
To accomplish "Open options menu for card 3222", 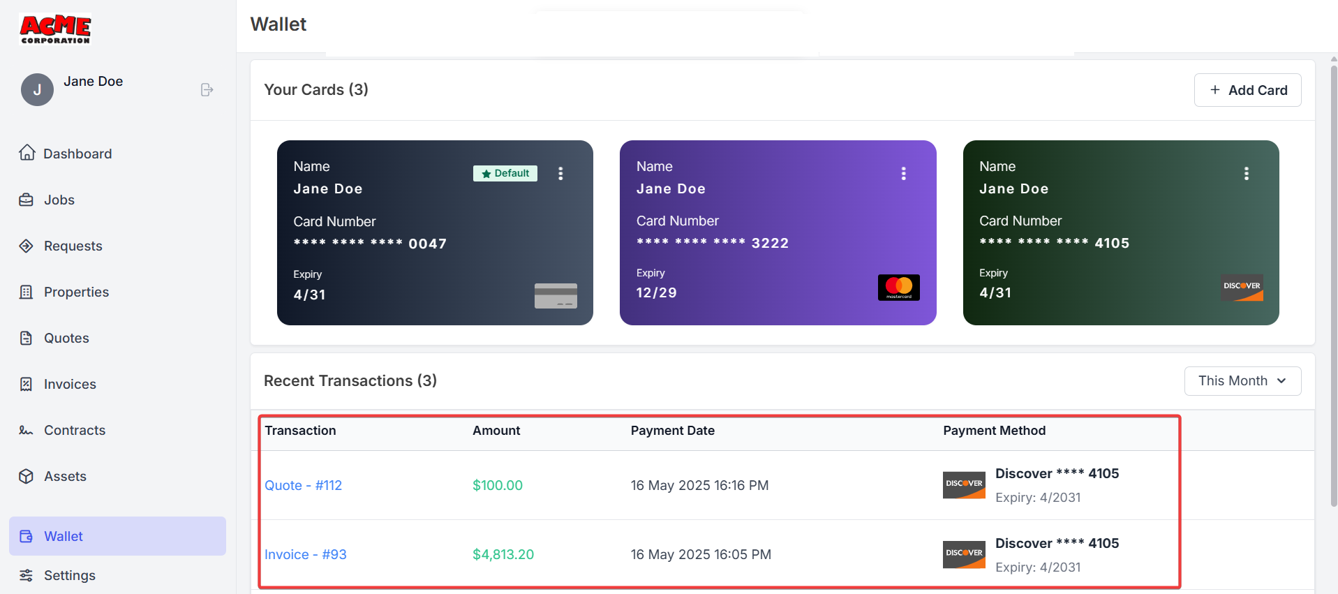I will pyautogui.click(x=903, y=173).
